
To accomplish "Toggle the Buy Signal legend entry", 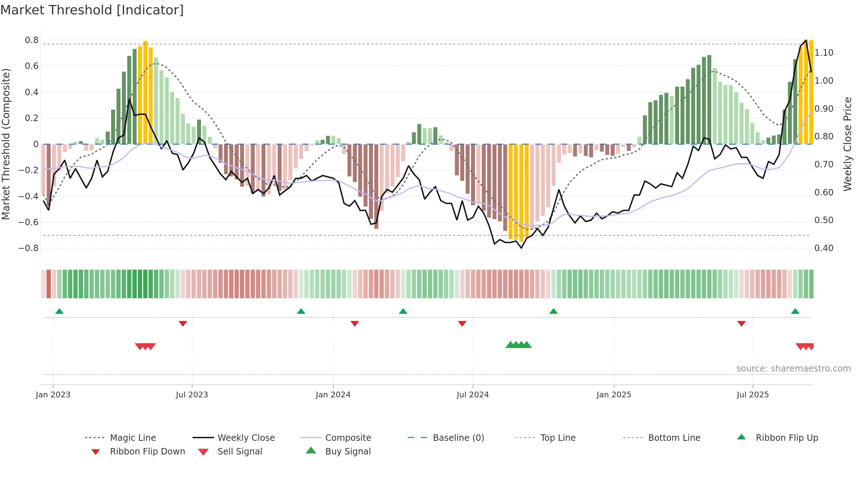I will coord(338,451).
